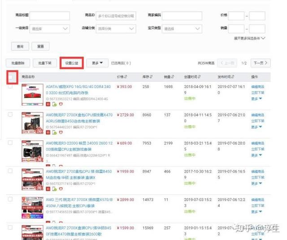Focus the 商家编码 input field
Screen dimensions: 287x240
tap(182, 16)
